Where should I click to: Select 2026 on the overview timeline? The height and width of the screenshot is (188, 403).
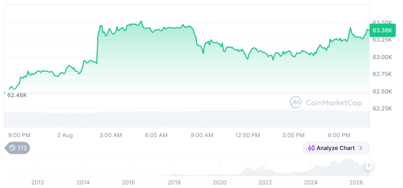[356, 182]
